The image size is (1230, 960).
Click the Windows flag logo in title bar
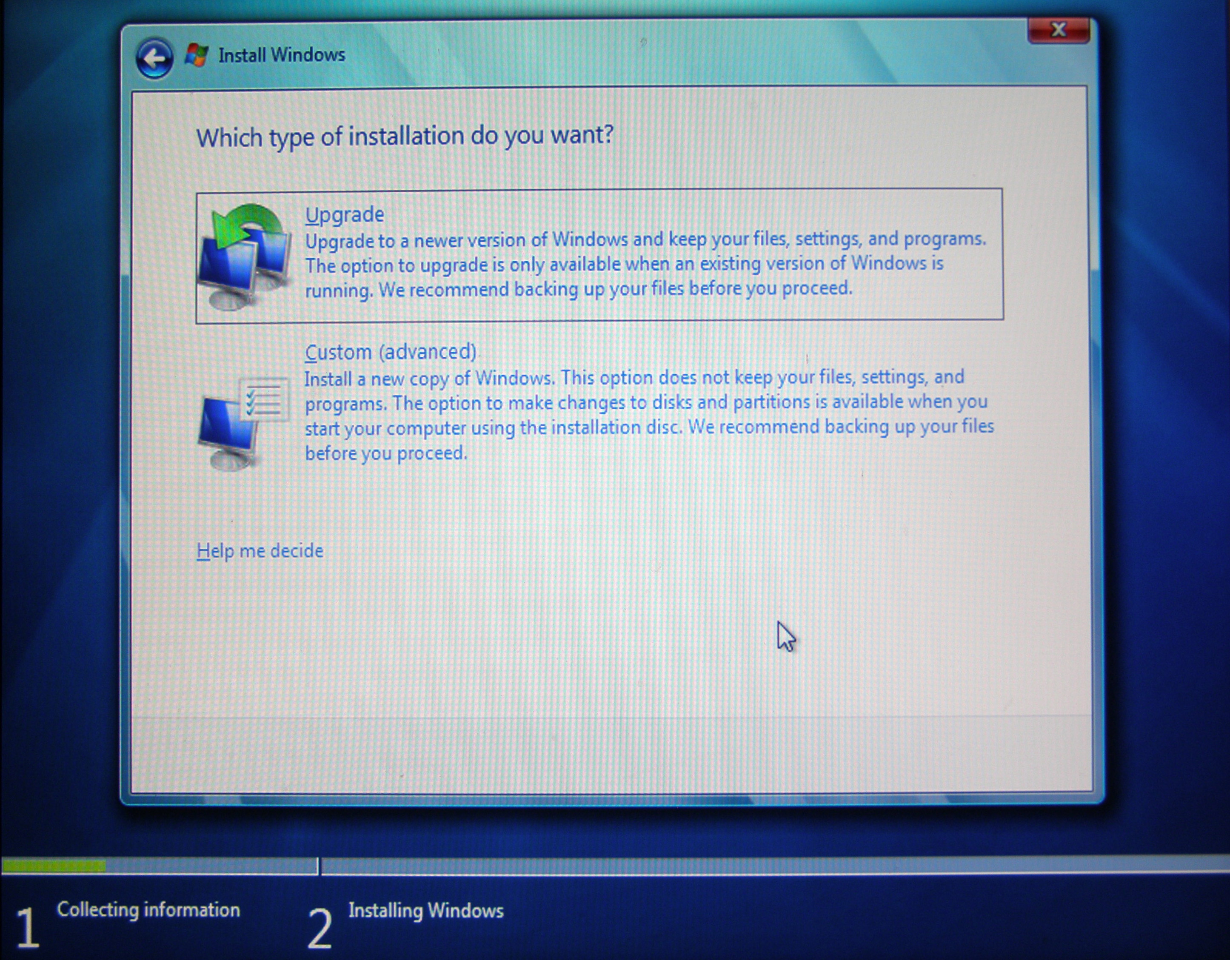click(x=197, y=55)
